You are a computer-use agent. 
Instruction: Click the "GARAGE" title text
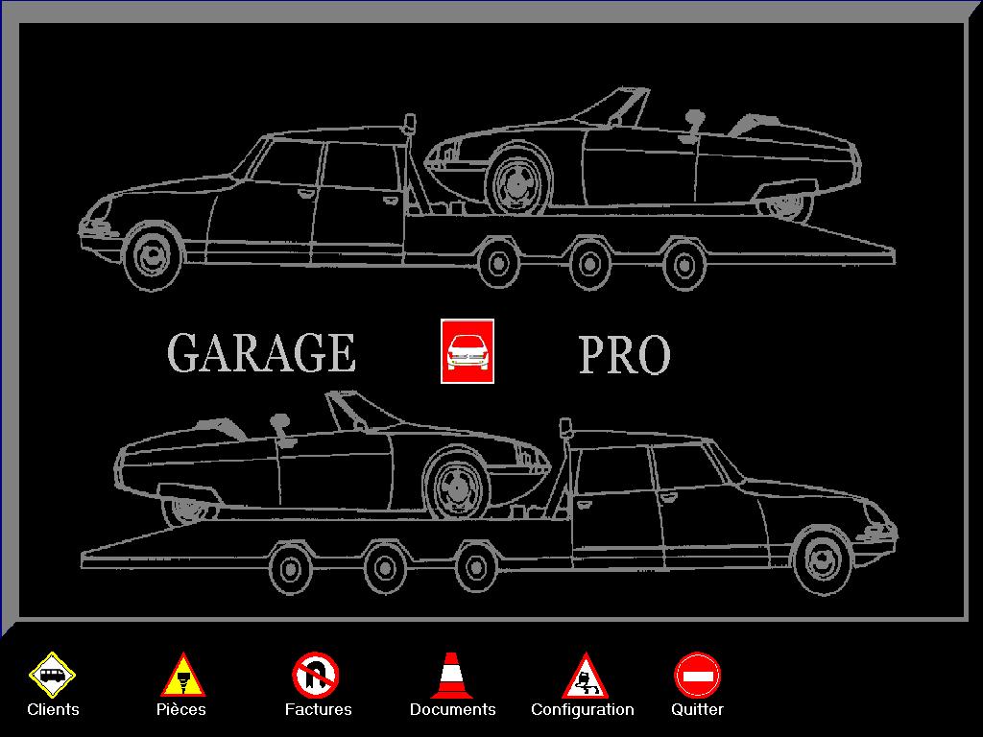click(261, 353)
